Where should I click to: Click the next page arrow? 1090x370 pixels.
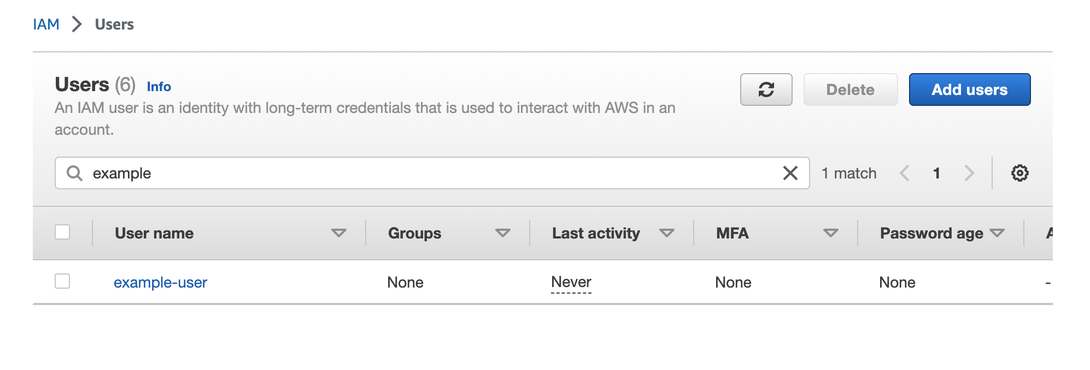970,174
